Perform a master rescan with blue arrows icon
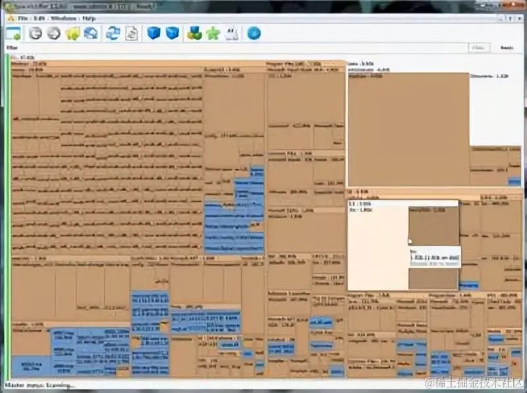Viewport: 527px width, 393px height. pos(113,34)
